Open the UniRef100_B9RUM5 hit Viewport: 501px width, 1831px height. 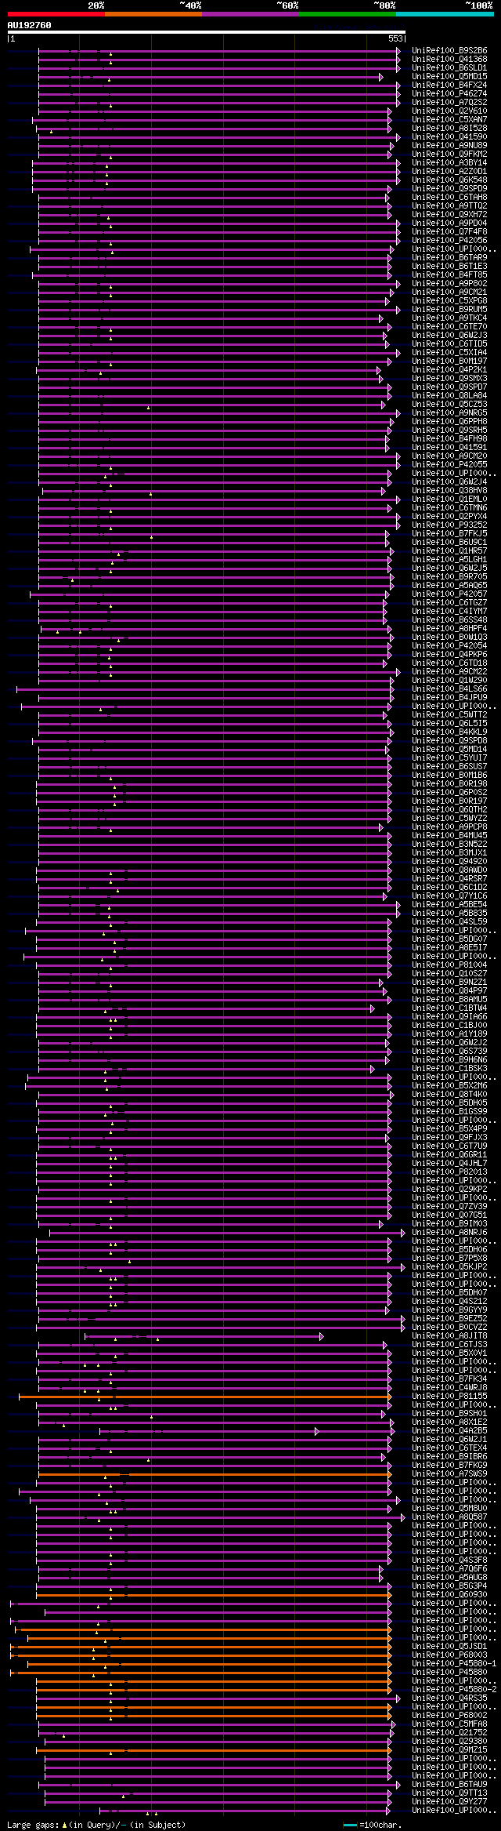pos(449,310)
